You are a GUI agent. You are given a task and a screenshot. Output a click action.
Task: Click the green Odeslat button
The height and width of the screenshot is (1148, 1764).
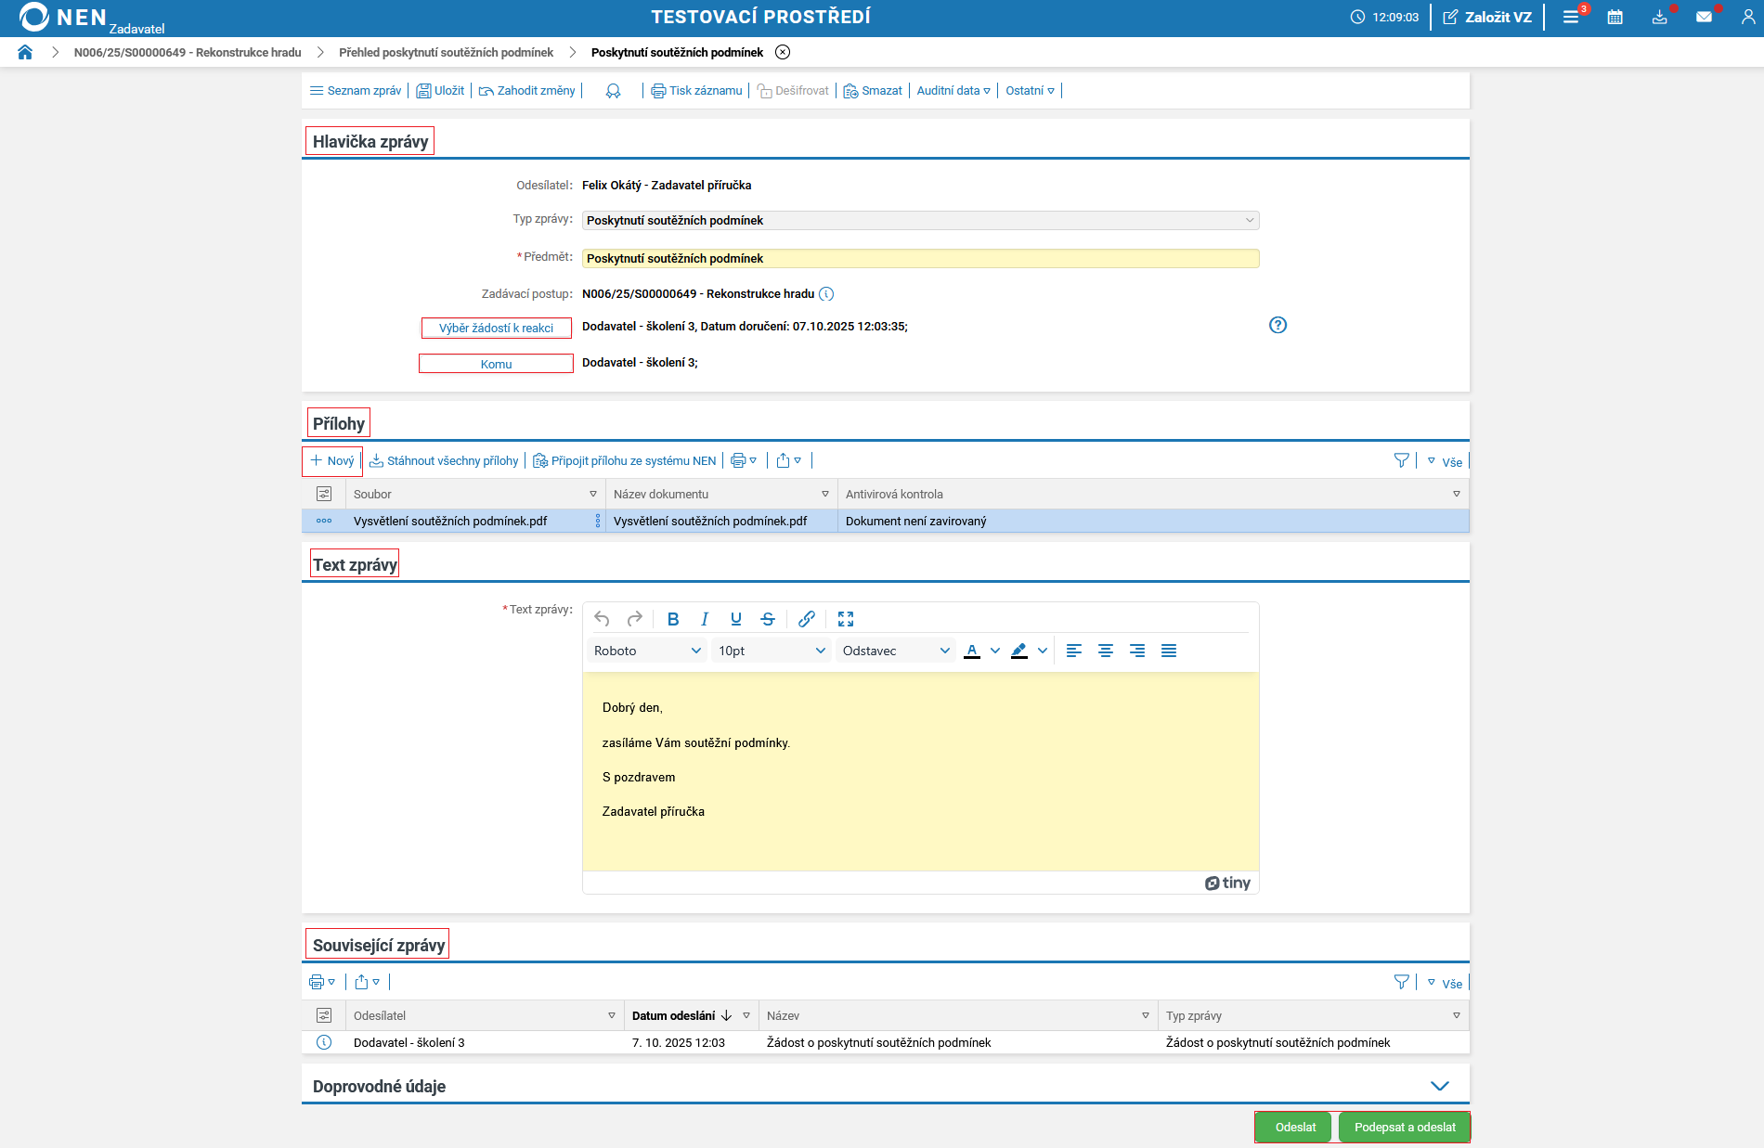click(1294, 1127)
